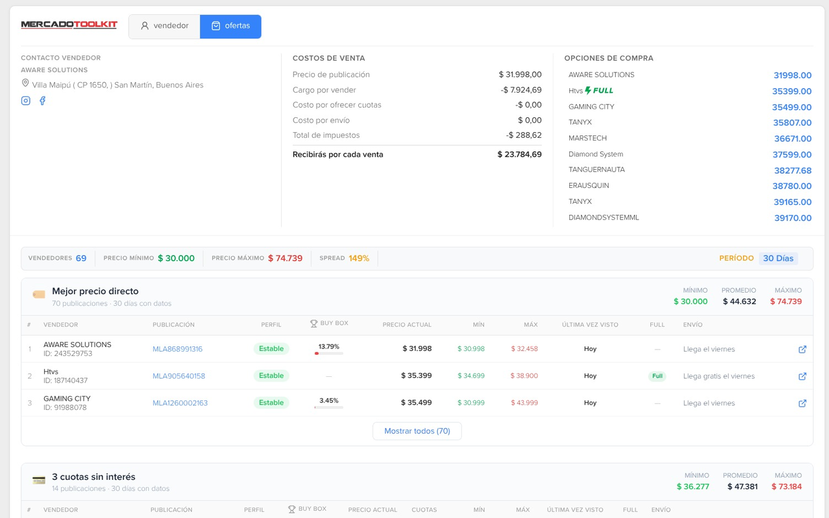The height and width of the screenshot is (518, 829).
Task: Click the 35807.00 TANYX price
Action: [x=792, y=122]
